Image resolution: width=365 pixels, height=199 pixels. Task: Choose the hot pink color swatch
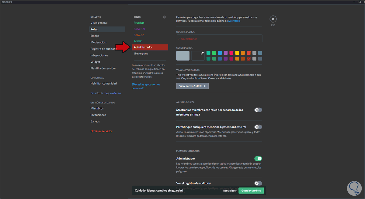(231, 53)
